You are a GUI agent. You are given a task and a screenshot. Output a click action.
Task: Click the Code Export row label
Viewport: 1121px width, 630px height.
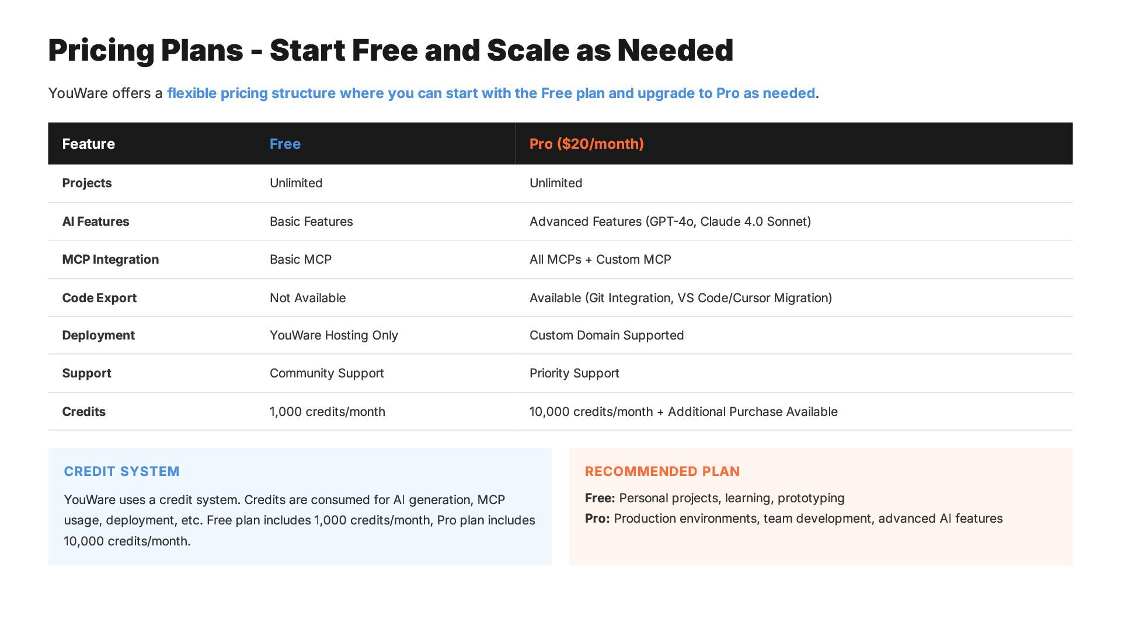point(99,298)
